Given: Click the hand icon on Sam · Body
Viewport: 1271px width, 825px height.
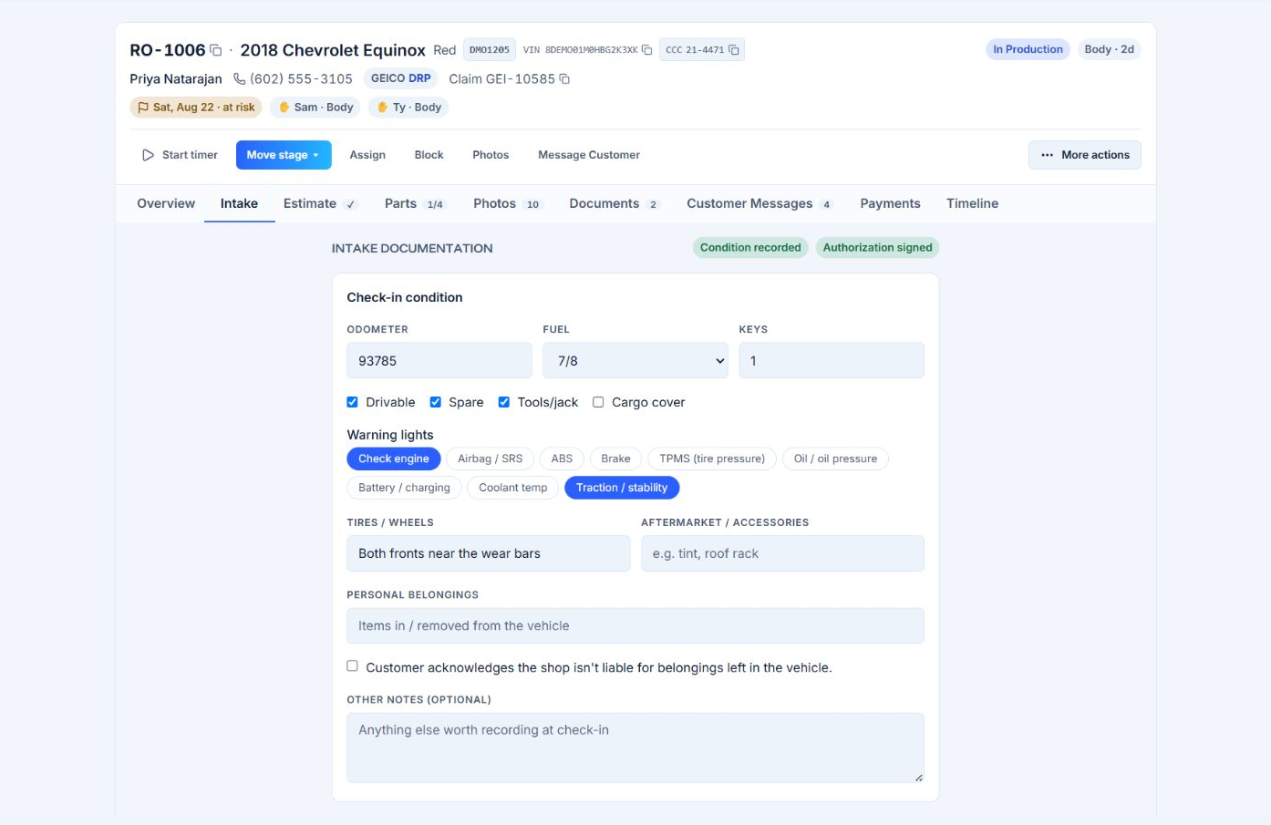Looking at the screenshot, I should click(x=284, y=108).
